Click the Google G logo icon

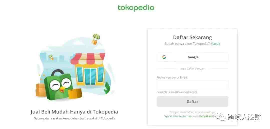point(164,57)
